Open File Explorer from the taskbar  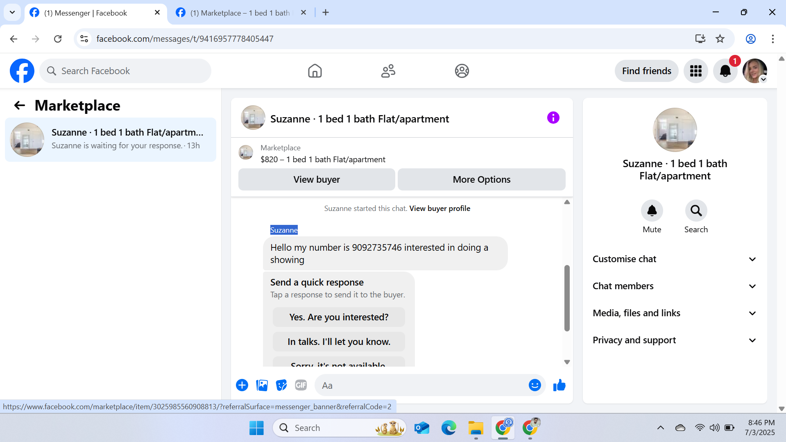pos(476,428)
